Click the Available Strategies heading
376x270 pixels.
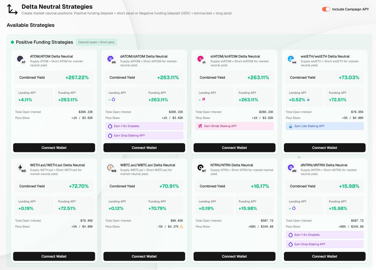coord(31,25)
